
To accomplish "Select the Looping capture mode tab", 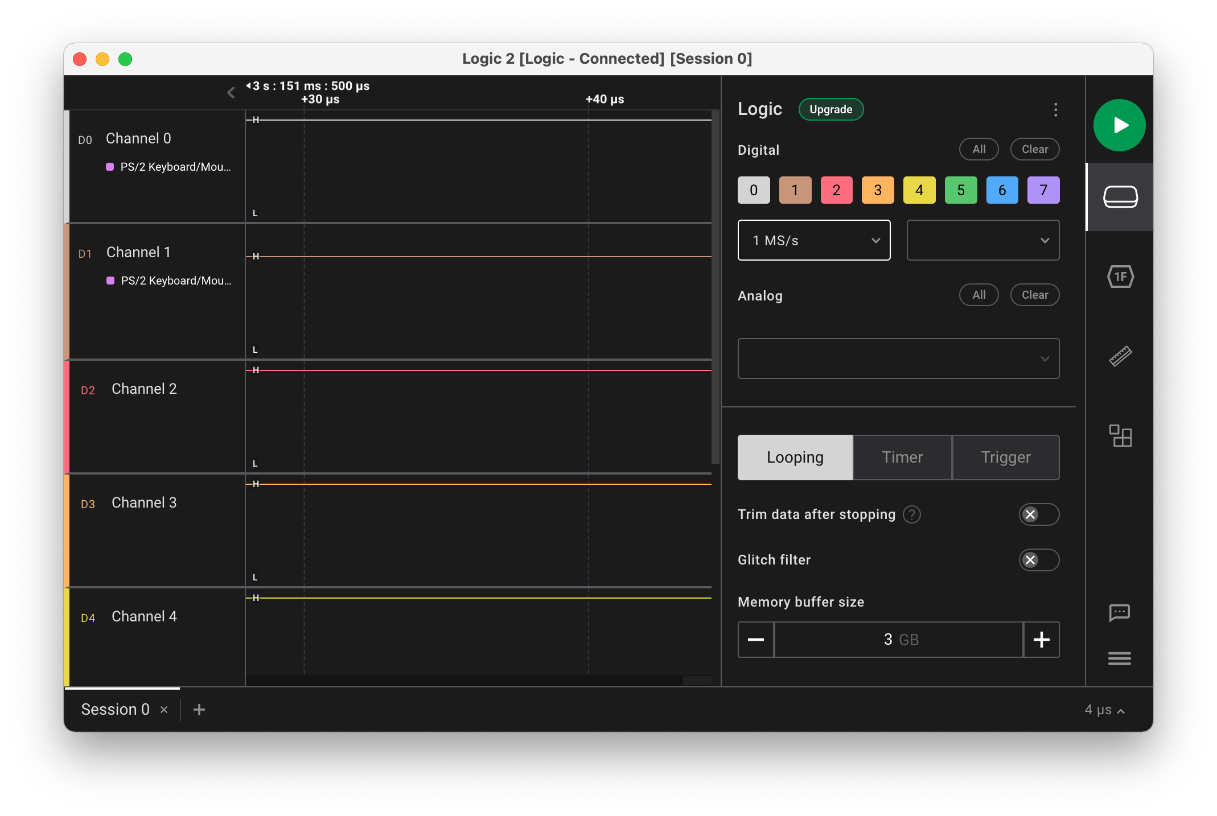I will pos(795,458).
